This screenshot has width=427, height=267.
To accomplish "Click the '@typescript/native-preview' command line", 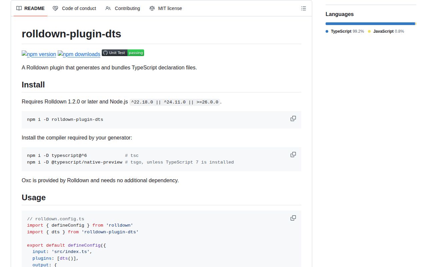I will pos(130,162).
